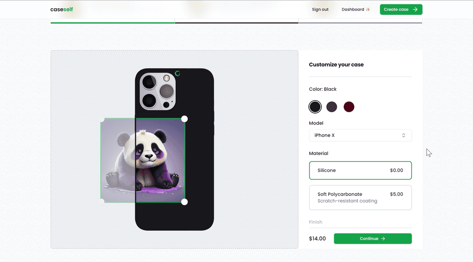Select the Soft Polycarbonate material option

[360, 197]
